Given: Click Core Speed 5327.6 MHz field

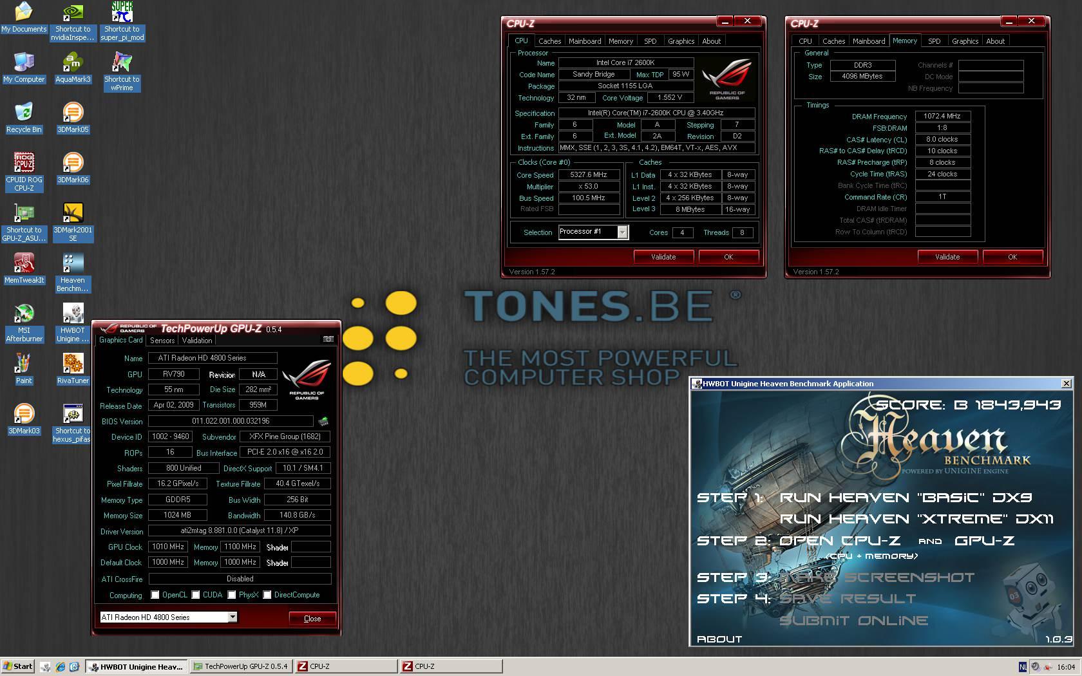Looking at the screenshot, I should (x=589, y=174).
